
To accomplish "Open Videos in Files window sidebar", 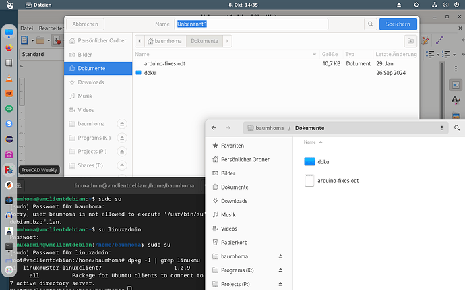I will 249,229.
